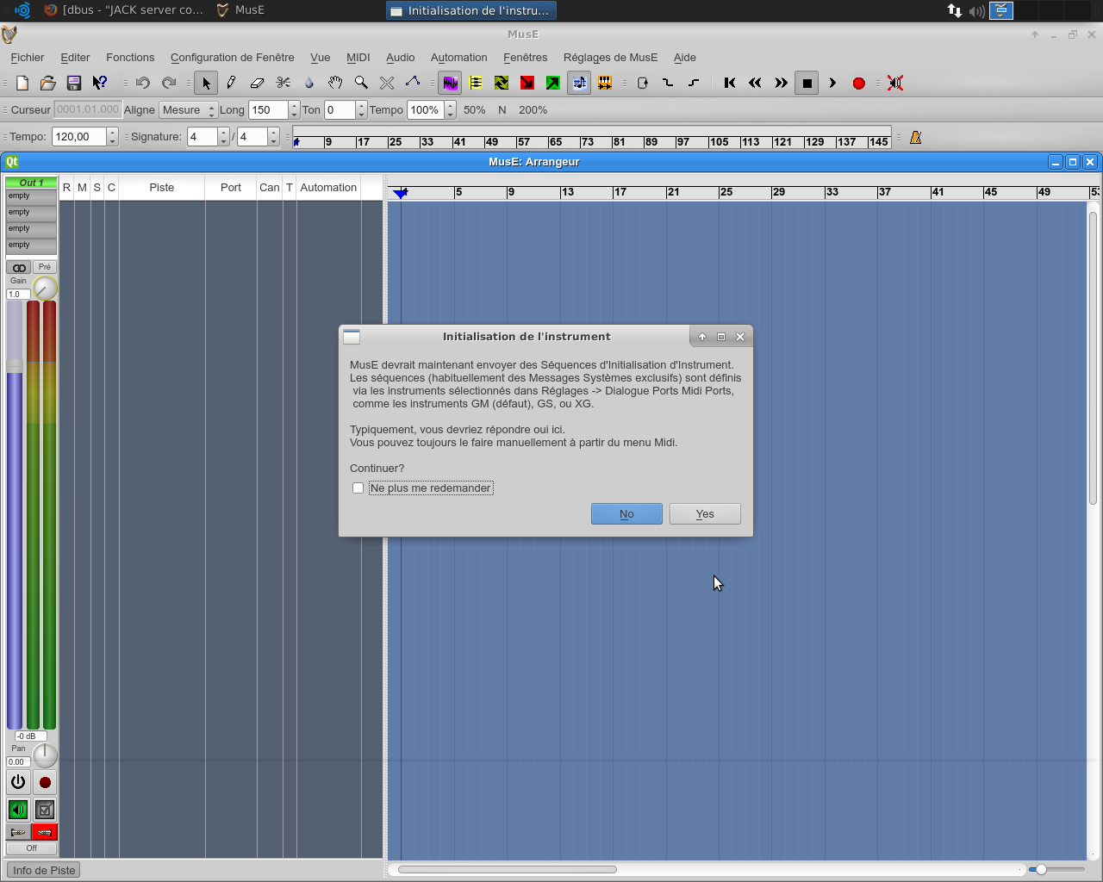Toggle the stereo link button on Out 1 strip
Viewport: 1103px width, 882px height.
pos(19,267)
